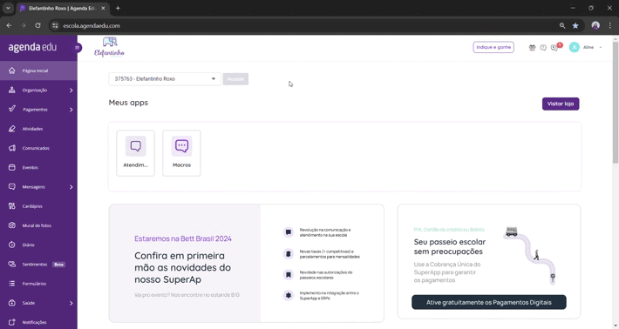Open a new browser tab
The image size is (619, 329).
pyautogui.click(x=118, y=8)
